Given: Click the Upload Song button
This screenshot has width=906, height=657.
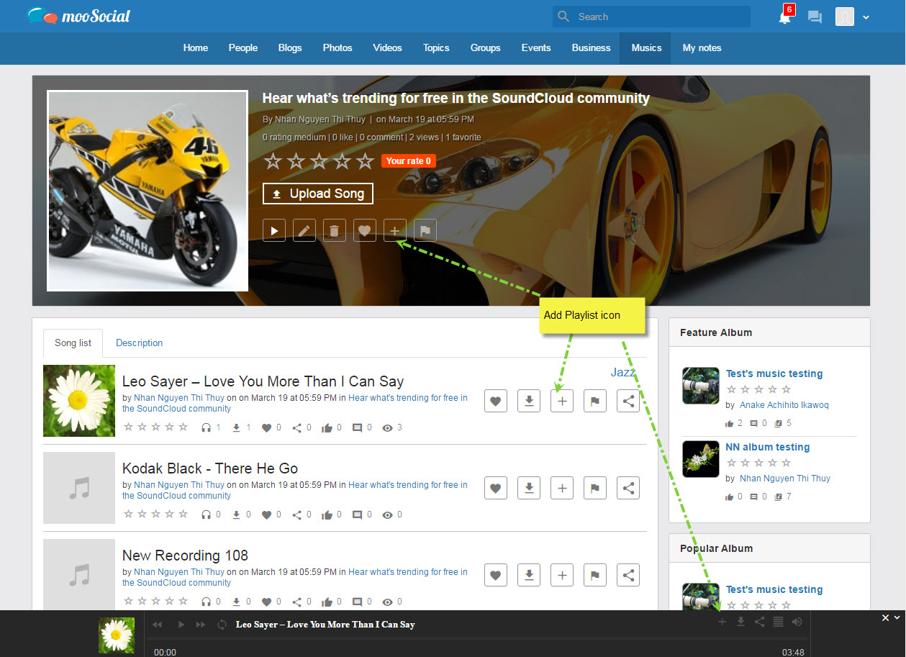Looking at the screenshot, I should 318,194.
